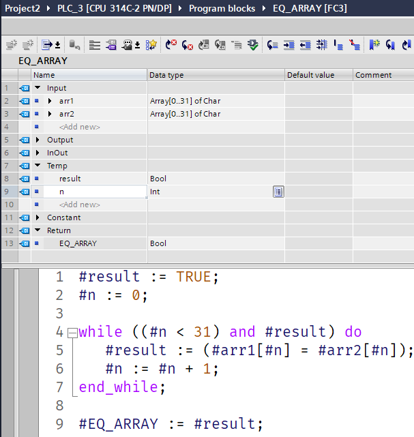Click the red circle breakpoint icon with X
The image size is (414, 437).
click(171, 45)
